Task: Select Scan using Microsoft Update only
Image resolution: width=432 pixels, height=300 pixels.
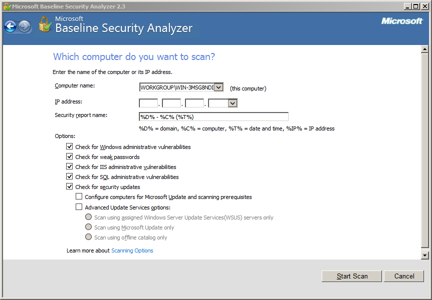Action: (x=88, y=227)
